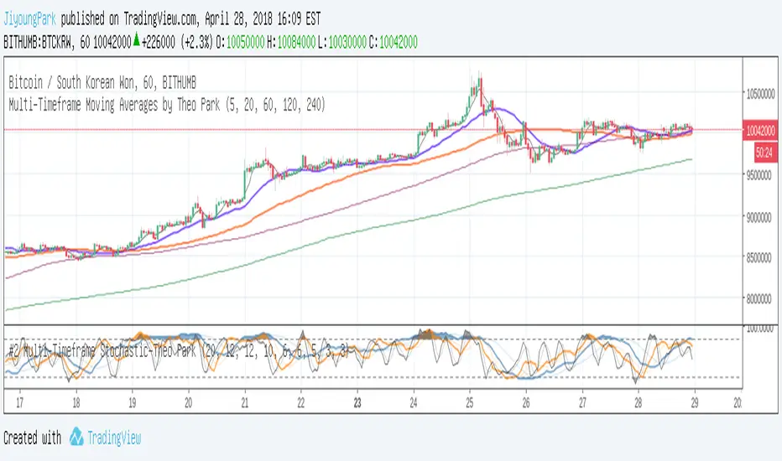This screenshot has height=461, width=782.
Task: Click date 19 on time axis
Action: click(133, 402)
